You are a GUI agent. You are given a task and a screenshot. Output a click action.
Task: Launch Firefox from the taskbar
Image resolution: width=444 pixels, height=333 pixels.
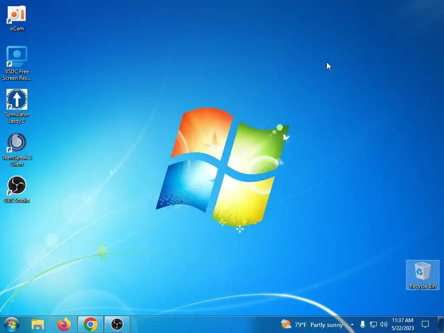64,324
